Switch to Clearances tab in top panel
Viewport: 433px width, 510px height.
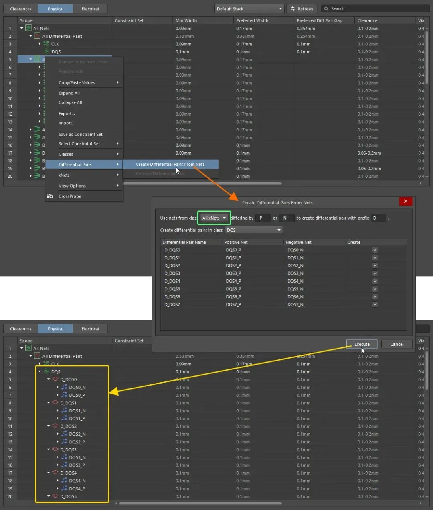21,9
